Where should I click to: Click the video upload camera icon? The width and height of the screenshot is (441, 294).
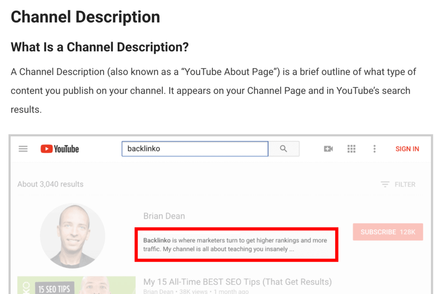(x=328, y=148)
